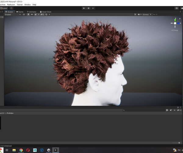This screenshot has width=183, height=153.
Task: Open the Scene camera settings icon
Action: click(139, 14)
